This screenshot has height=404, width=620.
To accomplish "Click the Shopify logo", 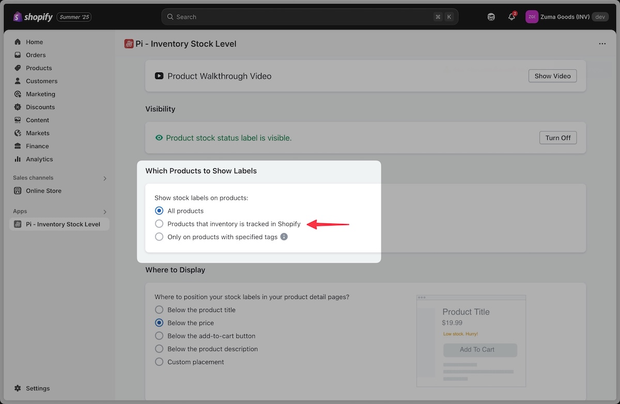I will point(33,17).
